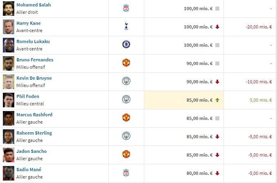
Task: Click Liverpool crest in Sadio Mané's row
Action: pos(126,172)
